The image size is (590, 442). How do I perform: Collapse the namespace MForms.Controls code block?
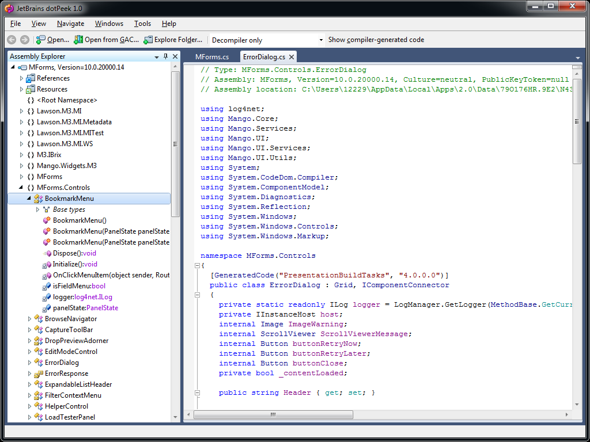197,265
